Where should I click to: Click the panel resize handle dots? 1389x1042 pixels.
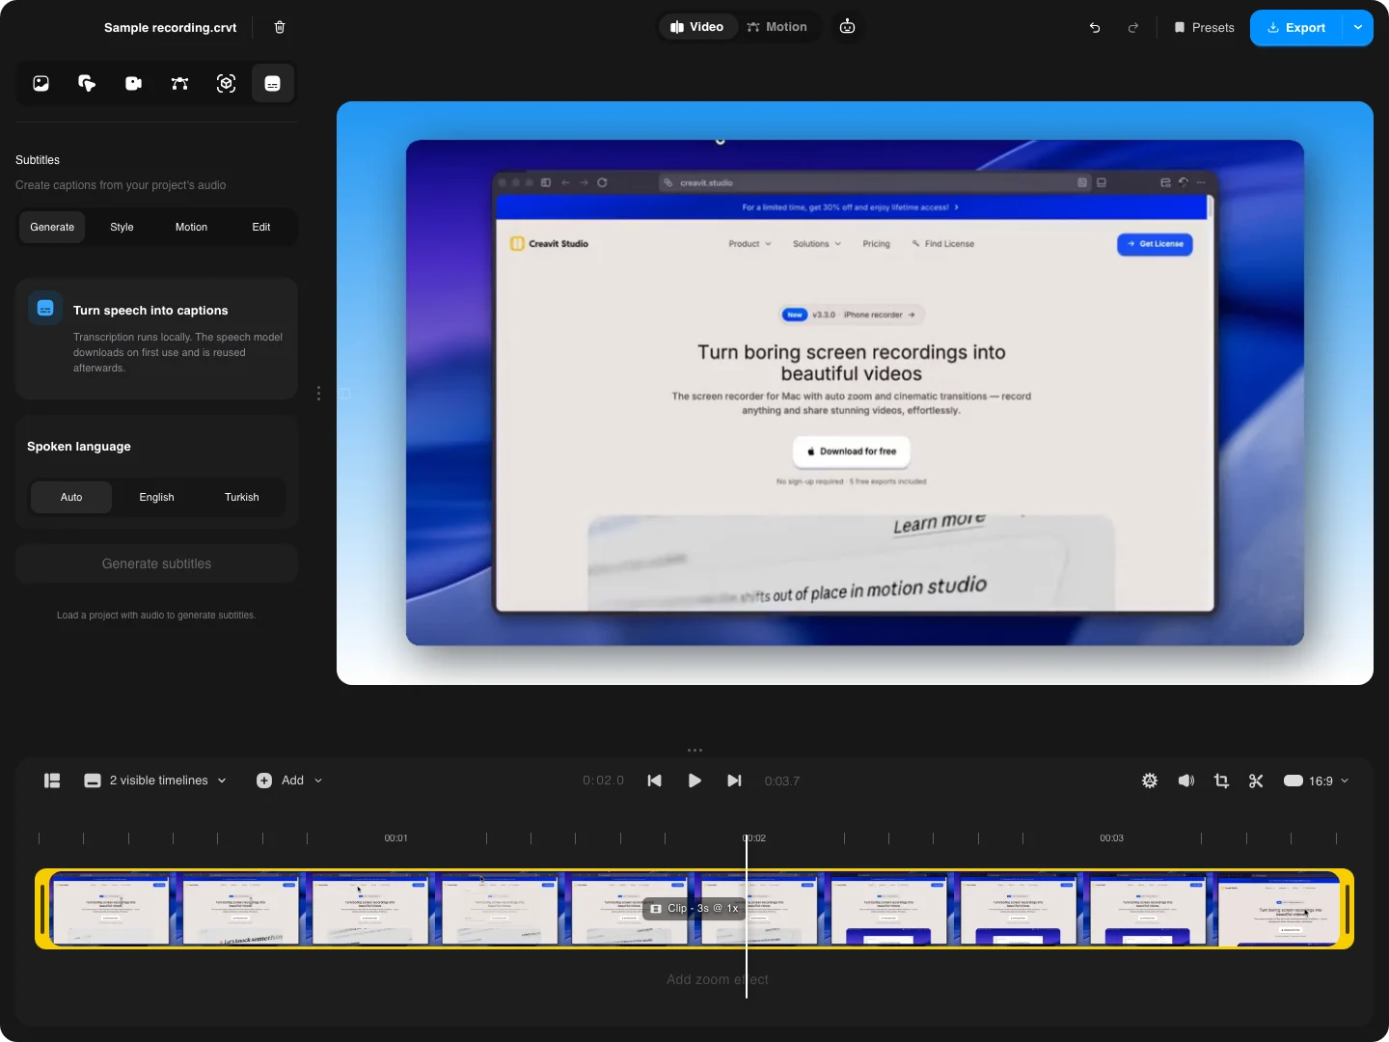tap(318, 394)
